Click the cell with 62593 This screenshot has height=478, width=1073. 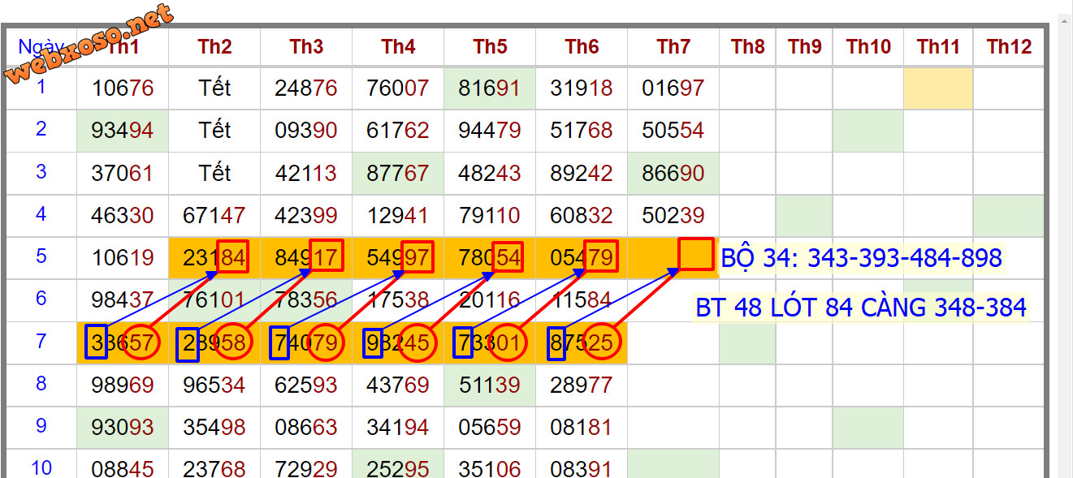point(306,385)
